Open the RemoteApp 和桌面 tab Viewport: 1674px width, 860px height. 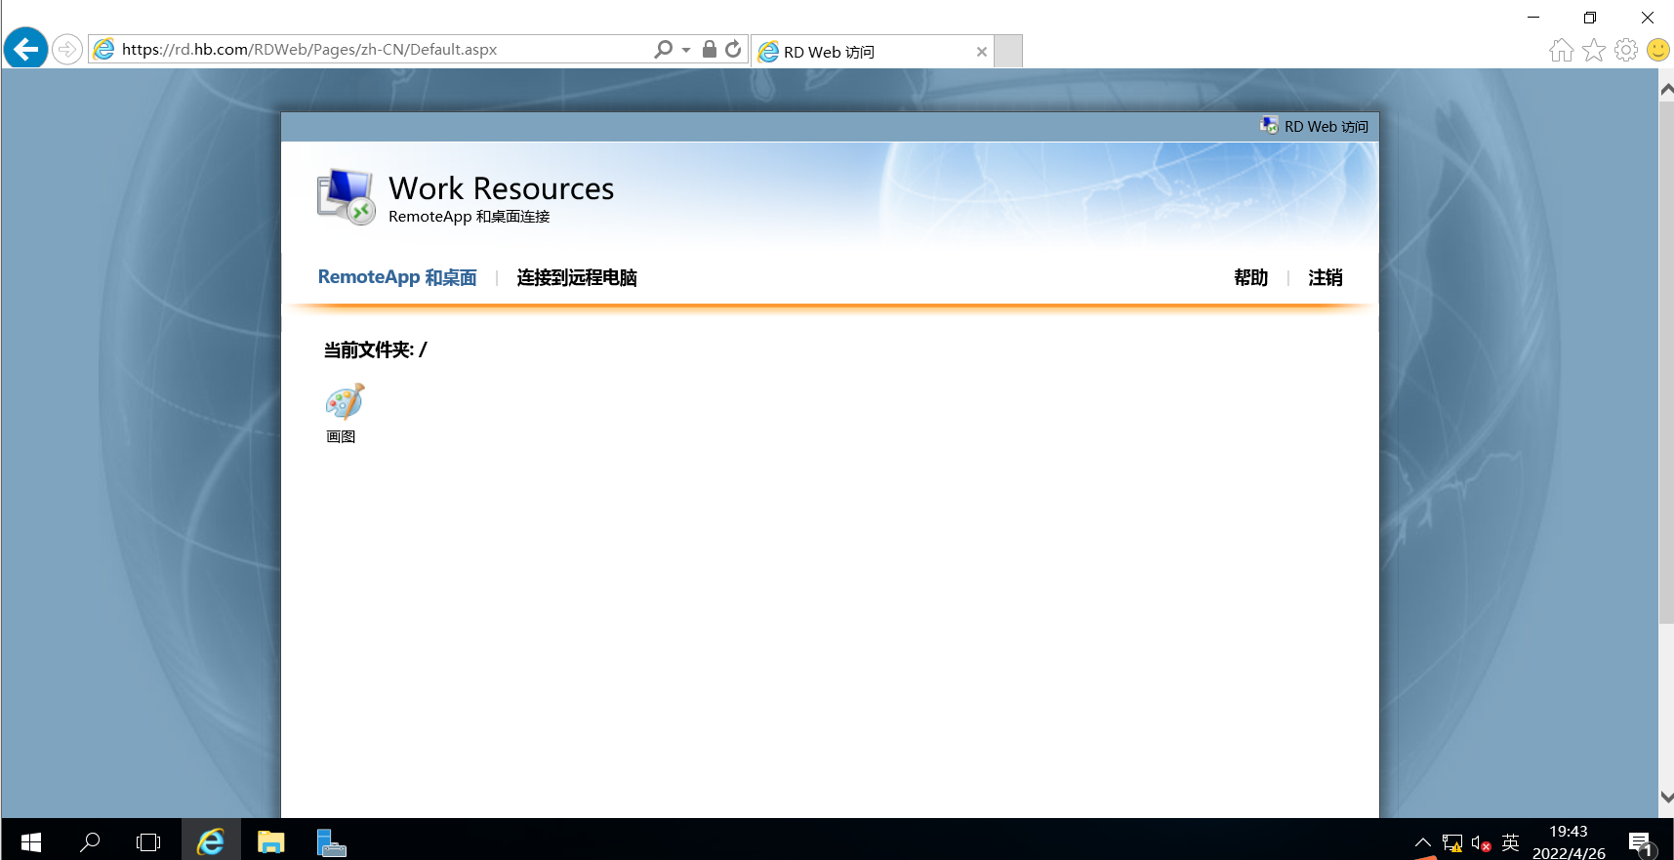[x=397, y=277]
